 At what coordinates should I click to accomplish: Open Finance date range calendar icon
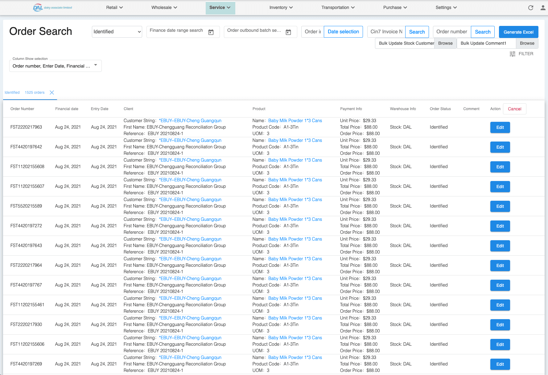(x=211, y=32)
